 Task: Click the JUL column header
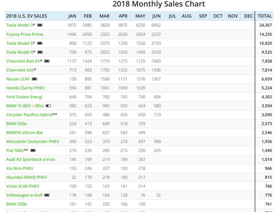click(172, 16)
